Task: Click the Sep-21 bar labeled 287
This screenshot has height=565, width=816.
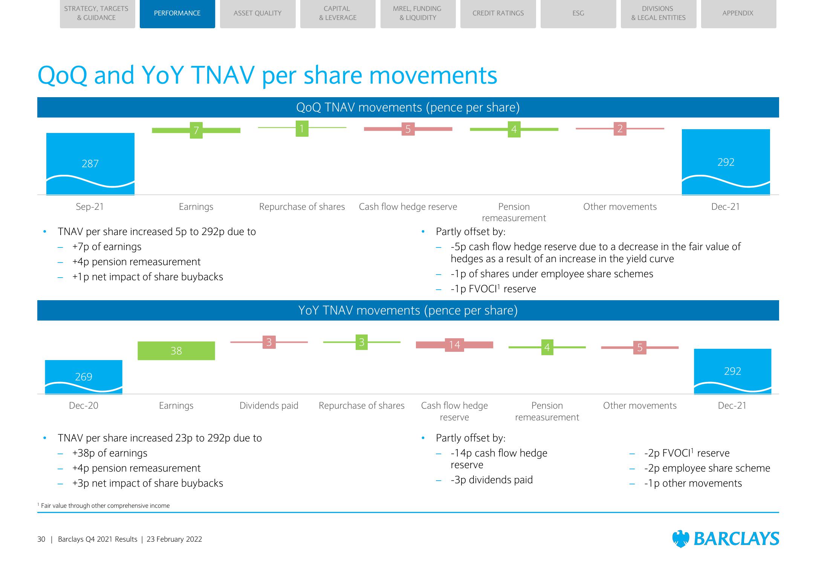Action: pos(90,164)
